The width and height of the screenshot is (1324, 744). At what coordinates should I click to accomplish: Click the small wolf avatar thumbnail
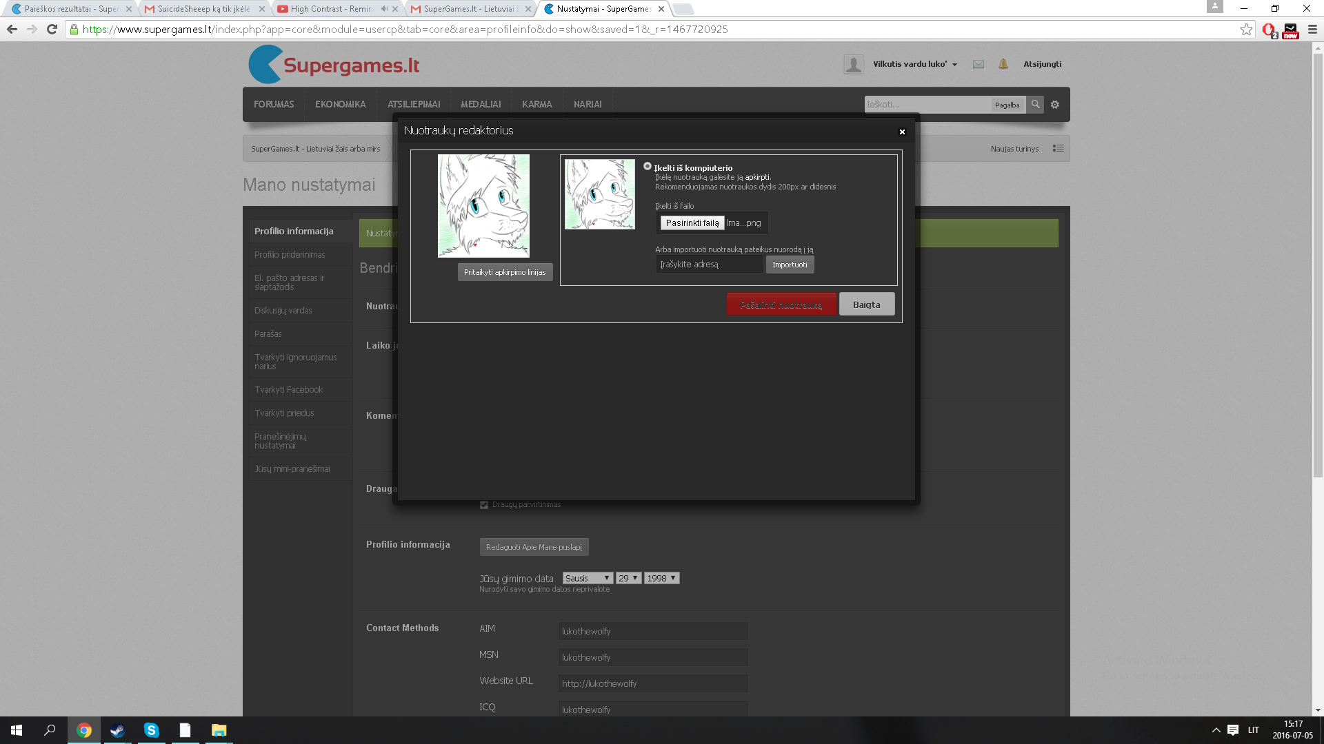tap(599, 194)
